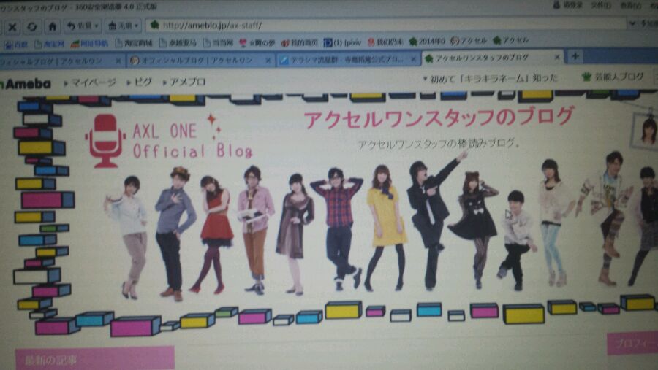Click the hanging portrait photo thumbnail
This screenshot has height=370, width=658.
point(646,132)
